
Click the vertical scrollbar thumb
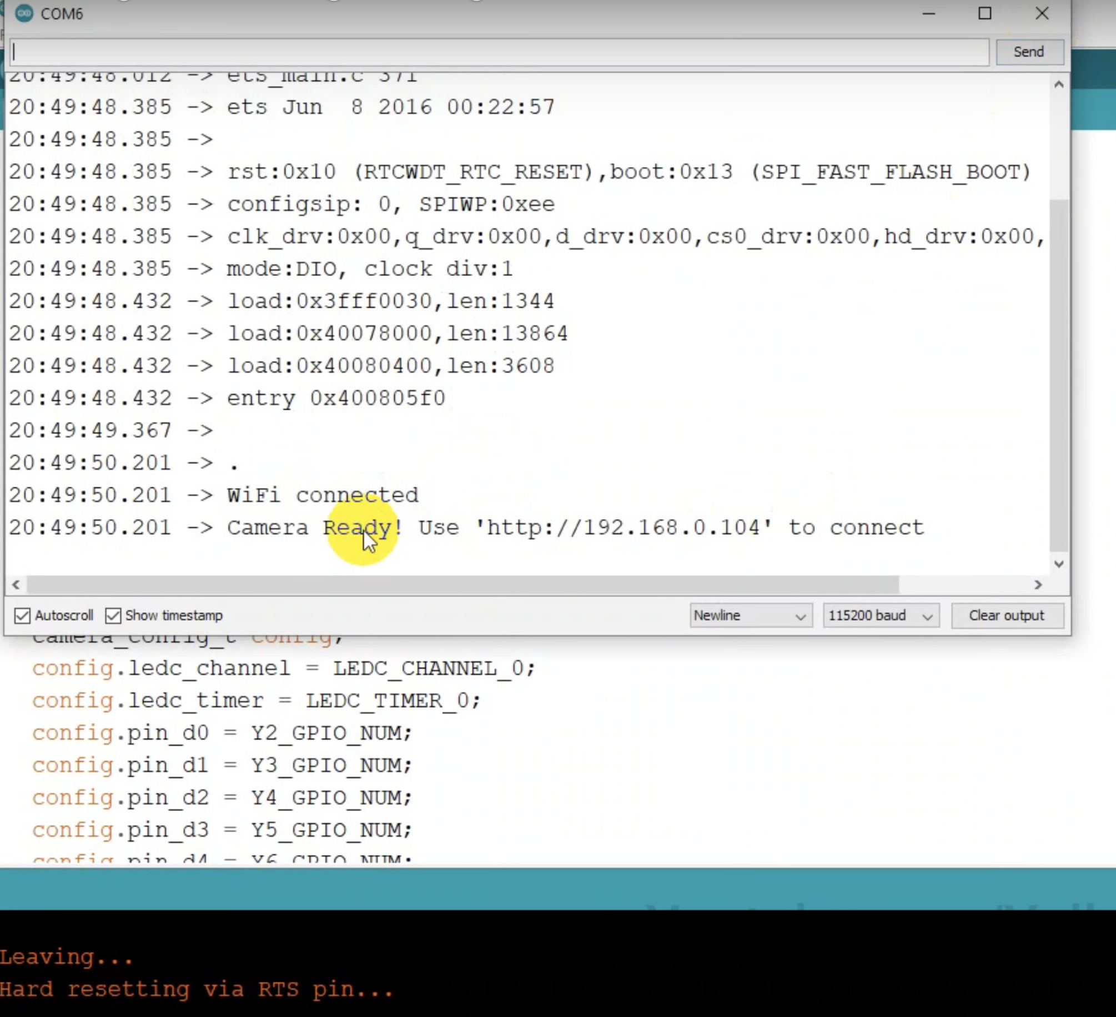click(1059, 375)
